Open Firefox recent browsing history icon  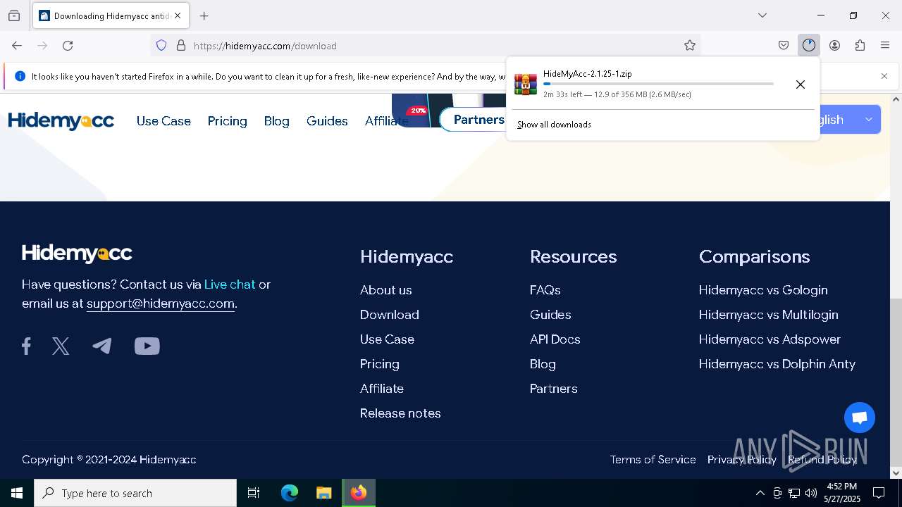14,15
